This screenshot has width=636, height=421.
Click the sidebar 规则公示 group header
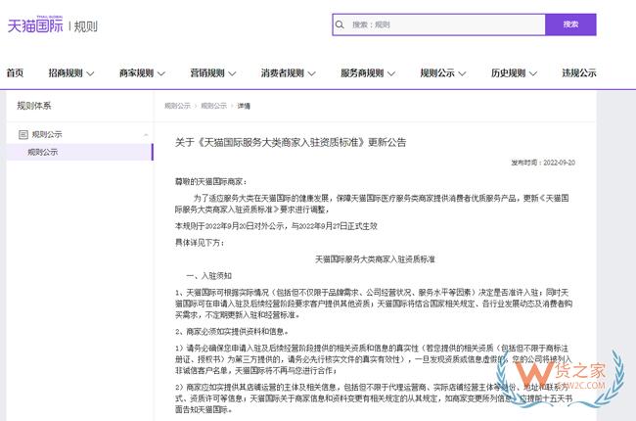80,134
